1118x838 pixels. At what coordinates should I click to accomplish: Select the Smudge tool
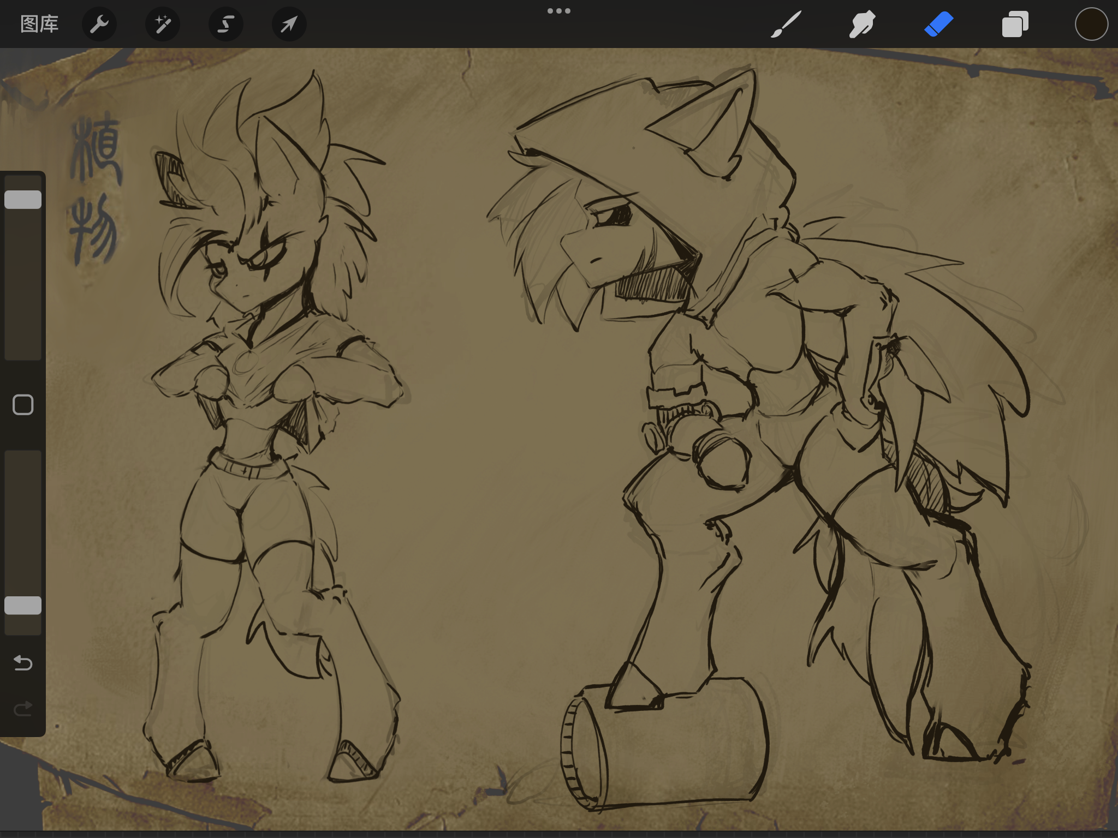pyautogui.click(x=862, y=24)
